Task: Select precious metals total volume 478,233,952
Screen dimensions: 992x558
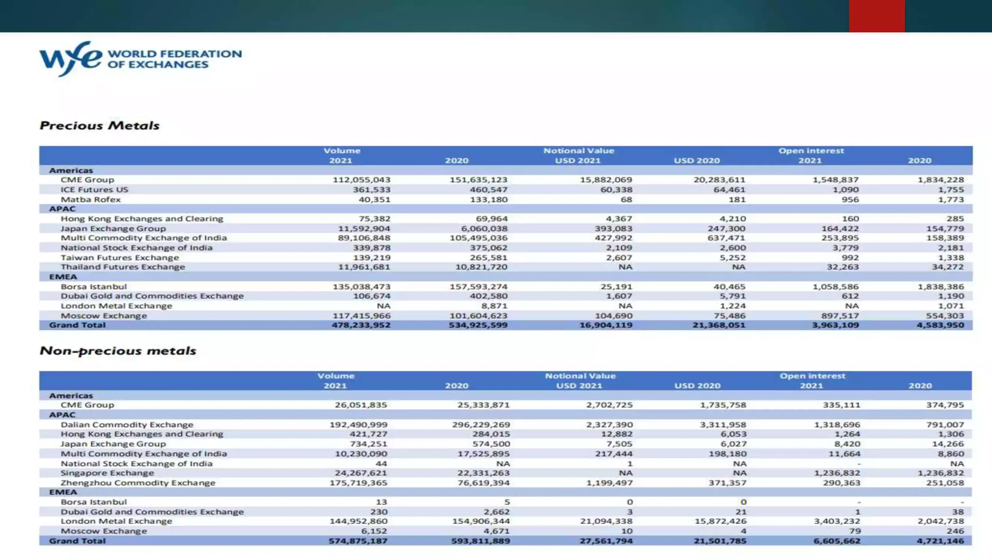Action: 361,325
